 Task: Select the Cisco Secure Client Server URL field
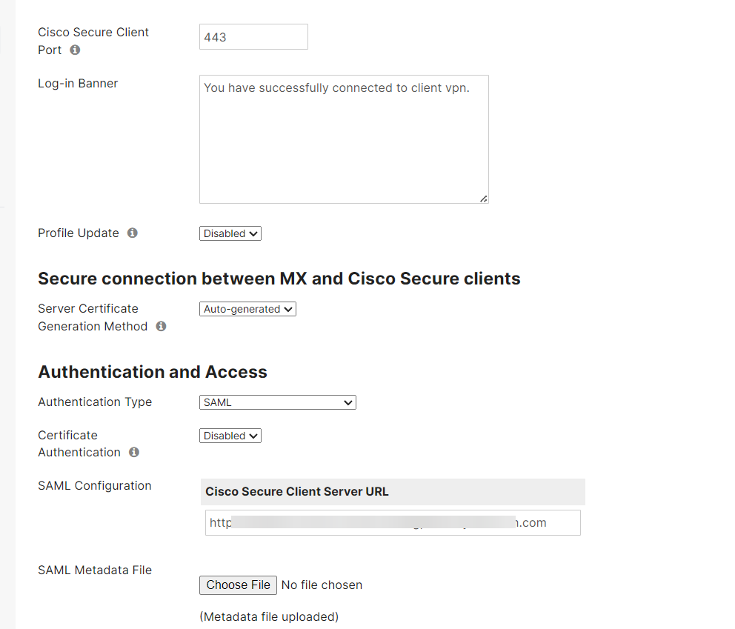tap(392, 522)
